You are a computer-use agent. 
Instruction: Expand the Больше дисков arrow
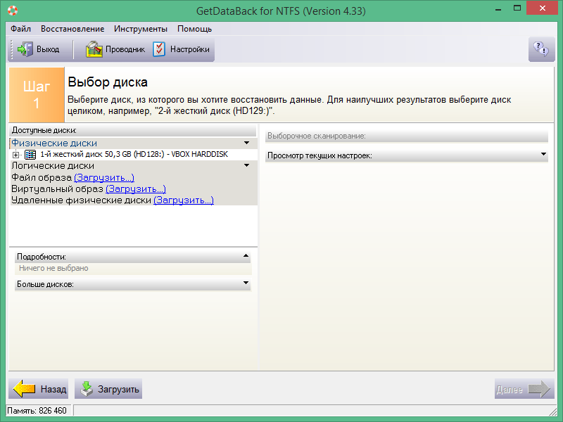click(246, 283)
